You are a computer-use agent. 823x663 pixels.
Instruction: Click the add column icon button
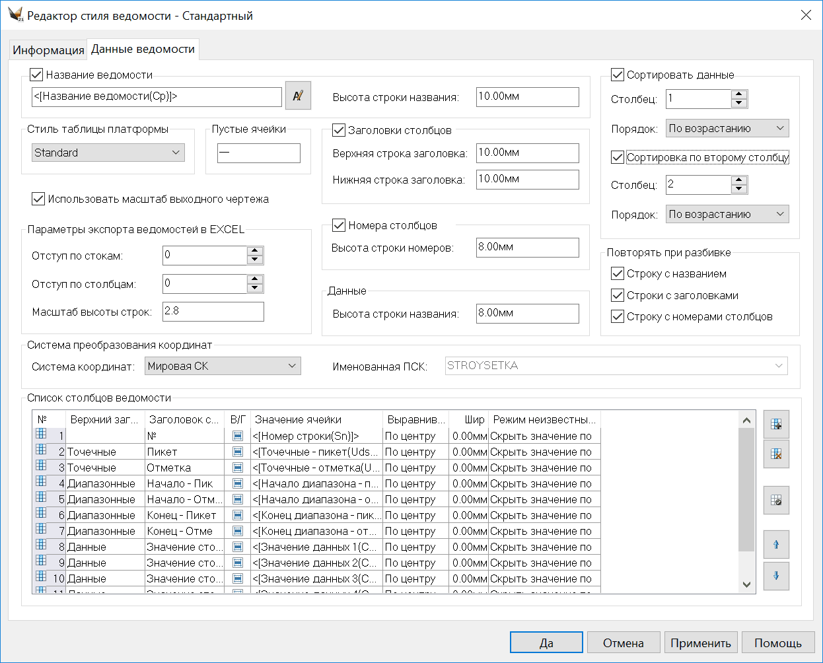click(x=776, y=425)
